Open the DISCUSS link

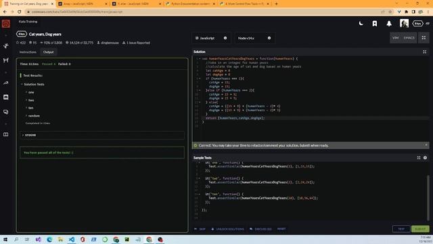pyautogui.click(x=260, y=229)
